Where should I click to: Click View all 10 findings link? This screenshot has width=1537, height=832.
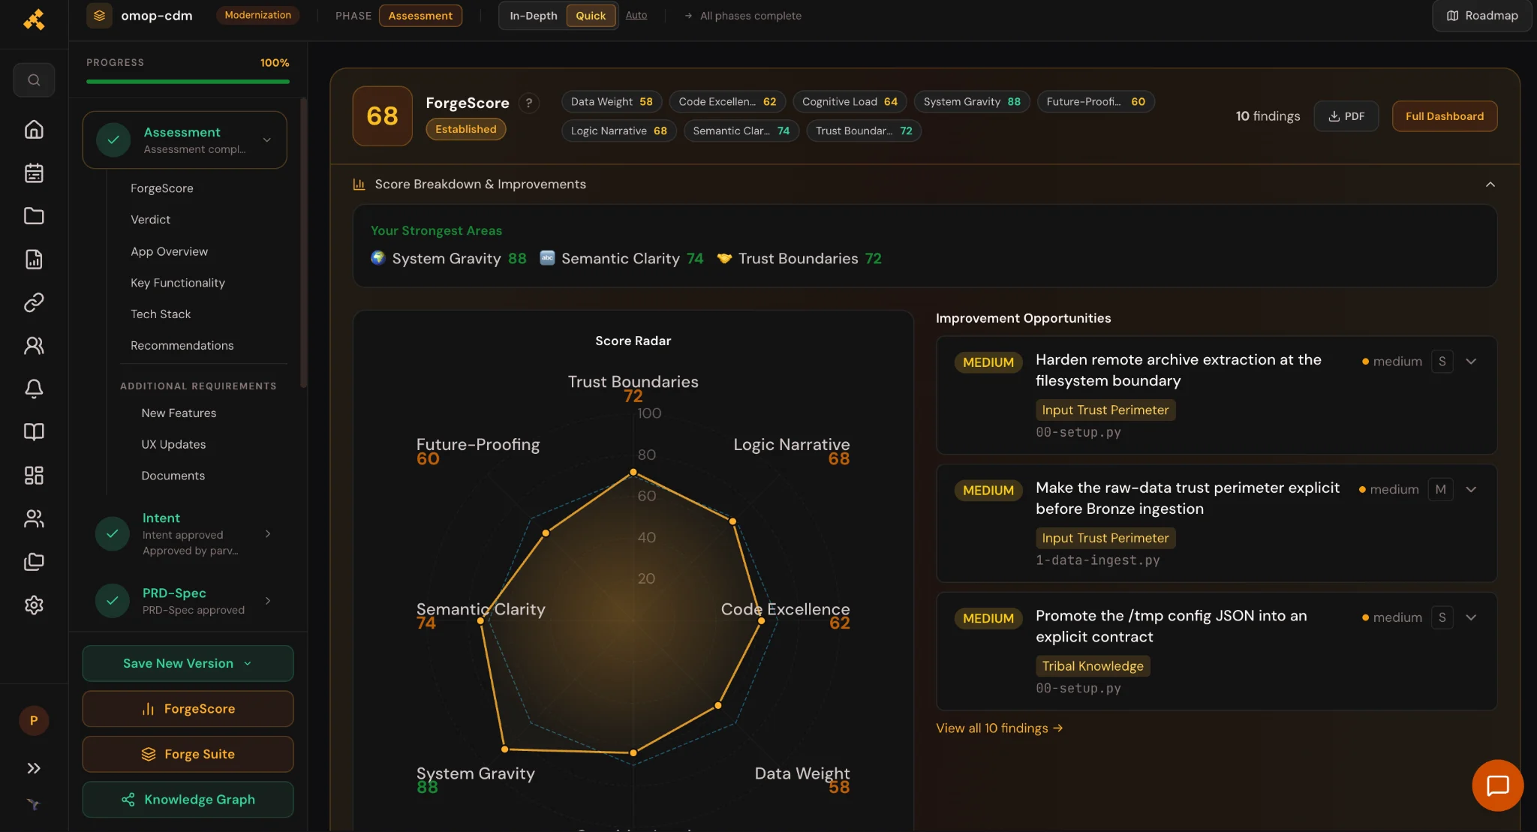[999, 728]
